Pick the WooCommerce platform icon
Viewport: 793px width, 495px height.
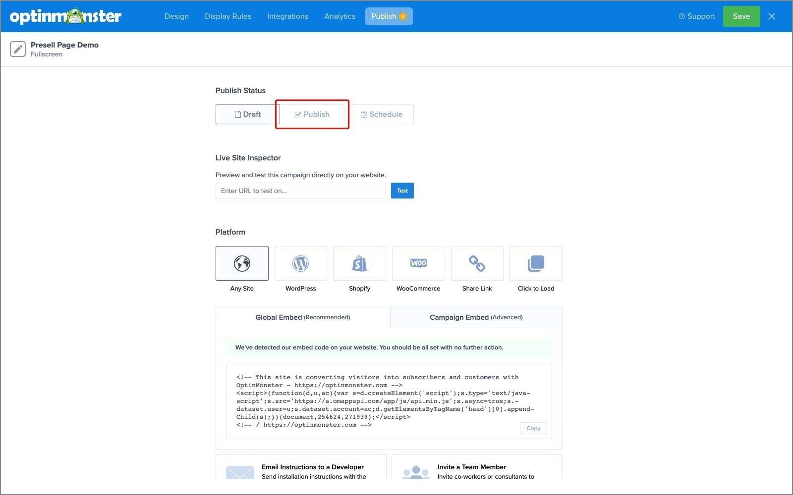pos(418,263)
